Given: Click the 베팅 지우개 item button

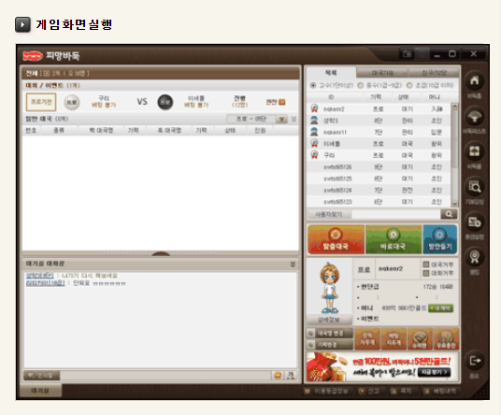Looking at the screenshot, I should (x=394, y=339).
